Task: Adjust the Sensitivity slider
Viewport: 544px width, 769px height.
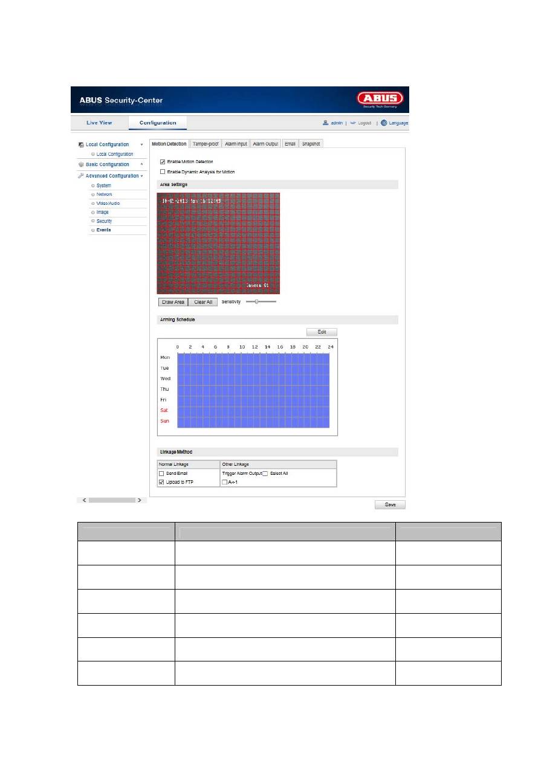Action: [x=257, y=301]
